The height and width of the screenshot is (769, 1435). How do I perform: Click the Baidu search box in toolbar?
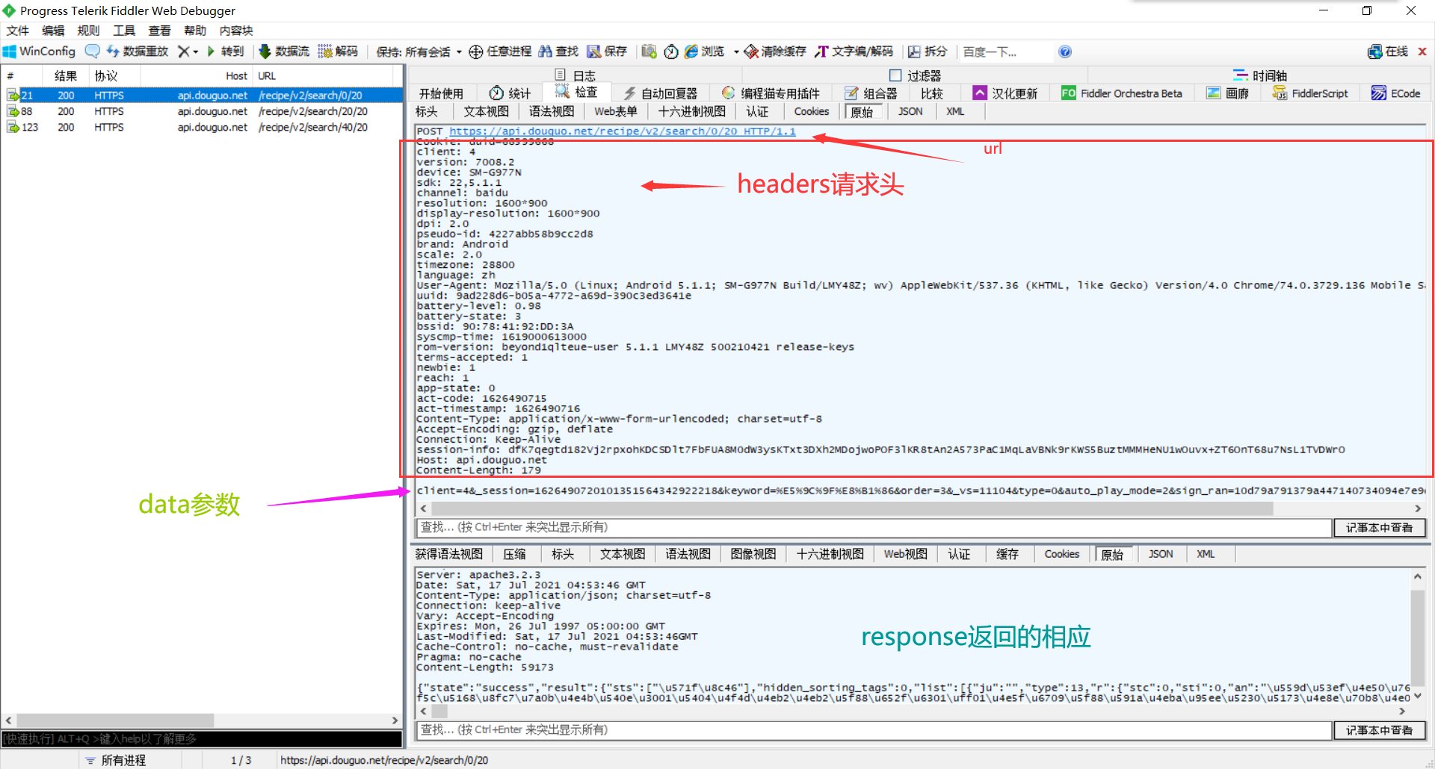point(1005,52)
